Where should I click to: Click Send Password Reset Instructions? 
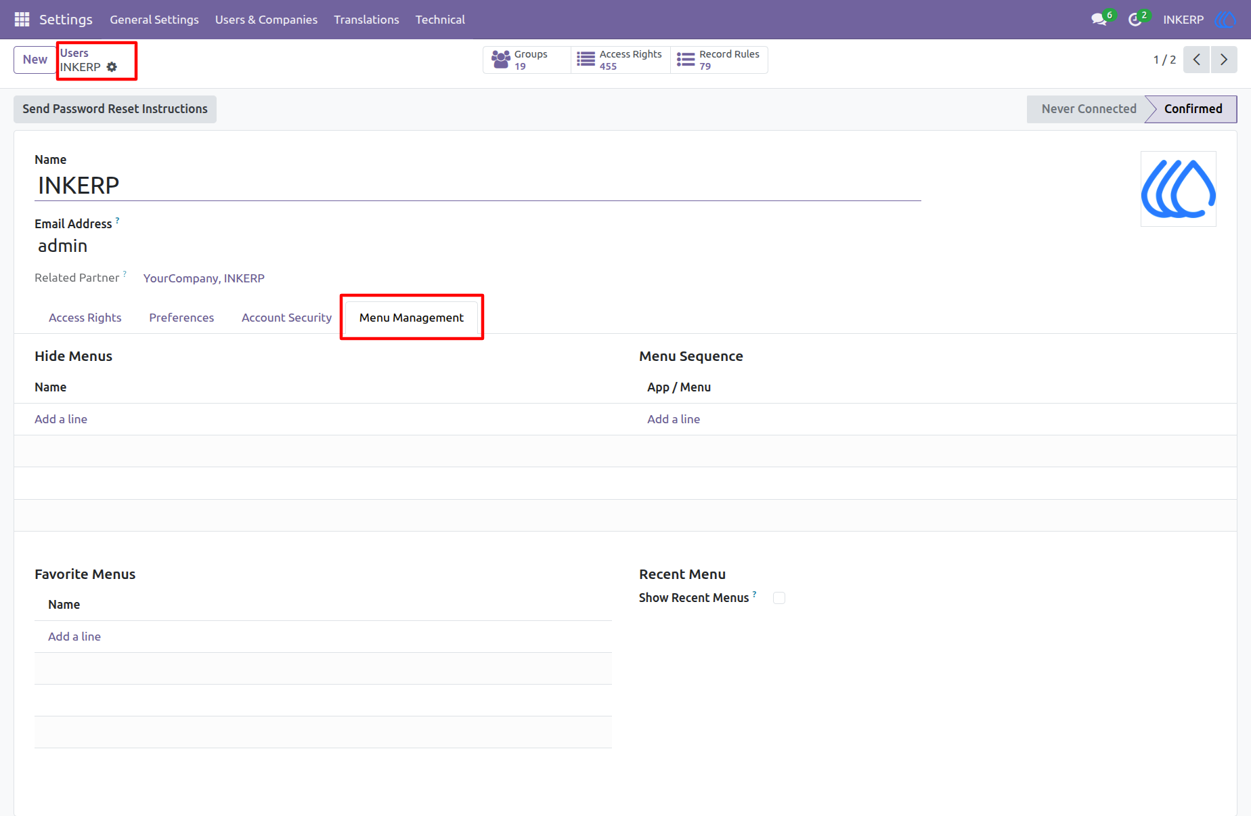tap(115, 109)
